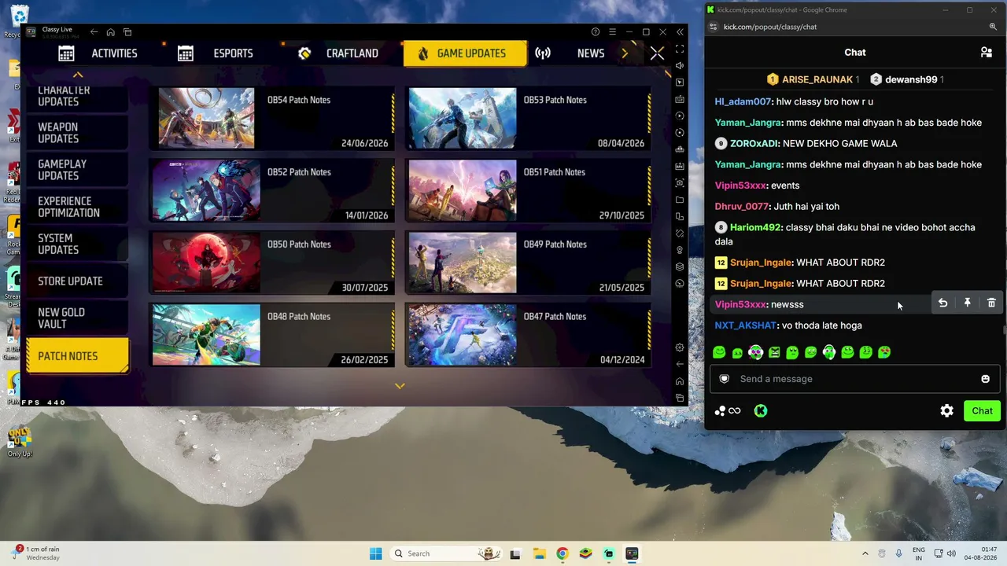Select the Game Updates tab
Screen dimensions: 1007x566
[x=465, y=53]
